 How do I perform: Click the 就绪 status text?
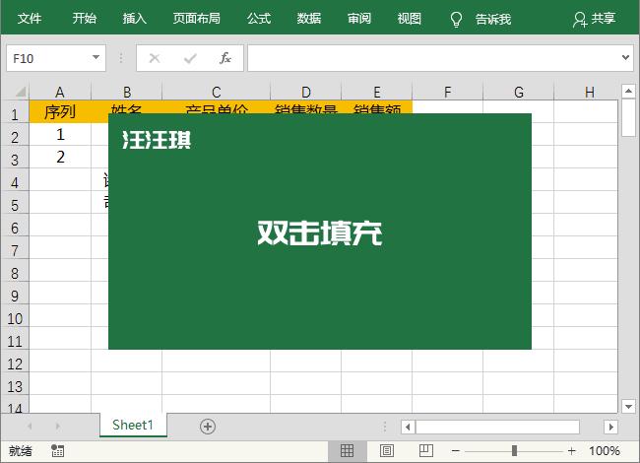[x=21, y=451]
